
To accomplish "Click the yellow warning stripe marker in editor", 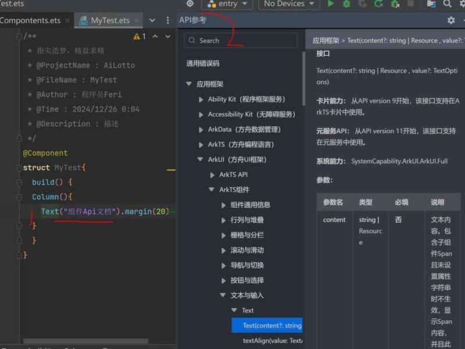I will (x=171, y=170).
